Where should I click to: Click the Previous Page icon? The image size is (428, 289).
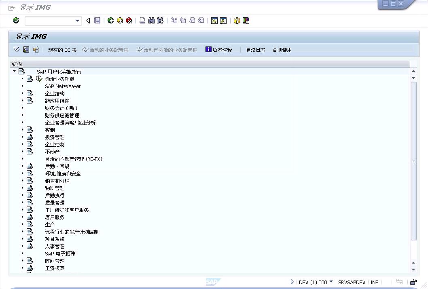coord(183,21)
